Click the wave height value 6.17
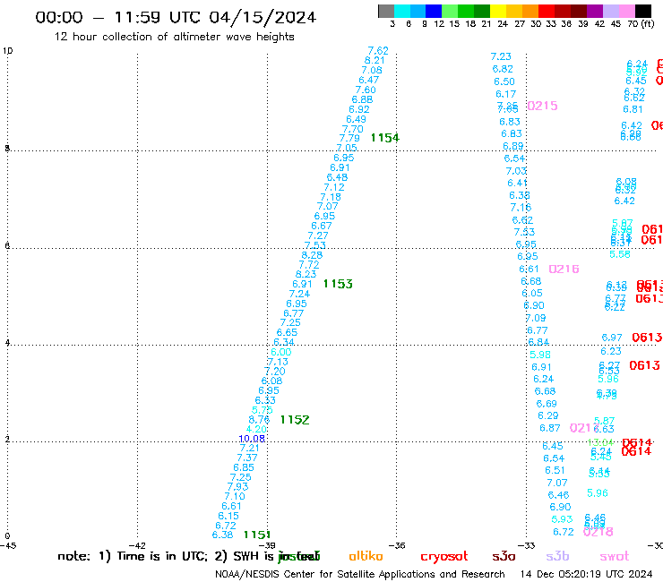 coord(505,94)
